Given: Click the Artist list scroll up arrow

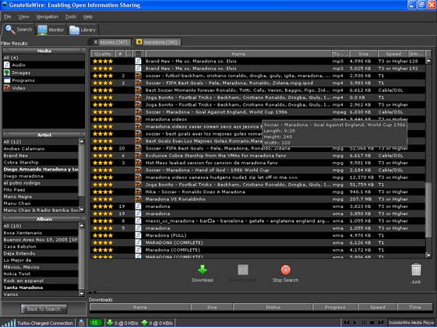Looking at the screenshot, I should [81, 142].
